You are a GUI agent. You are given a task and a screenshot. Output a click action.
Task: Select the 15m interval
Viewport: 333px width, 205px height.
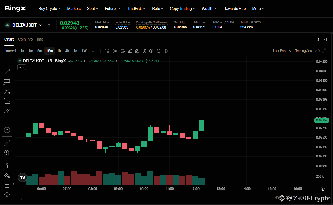pos(50,51)
